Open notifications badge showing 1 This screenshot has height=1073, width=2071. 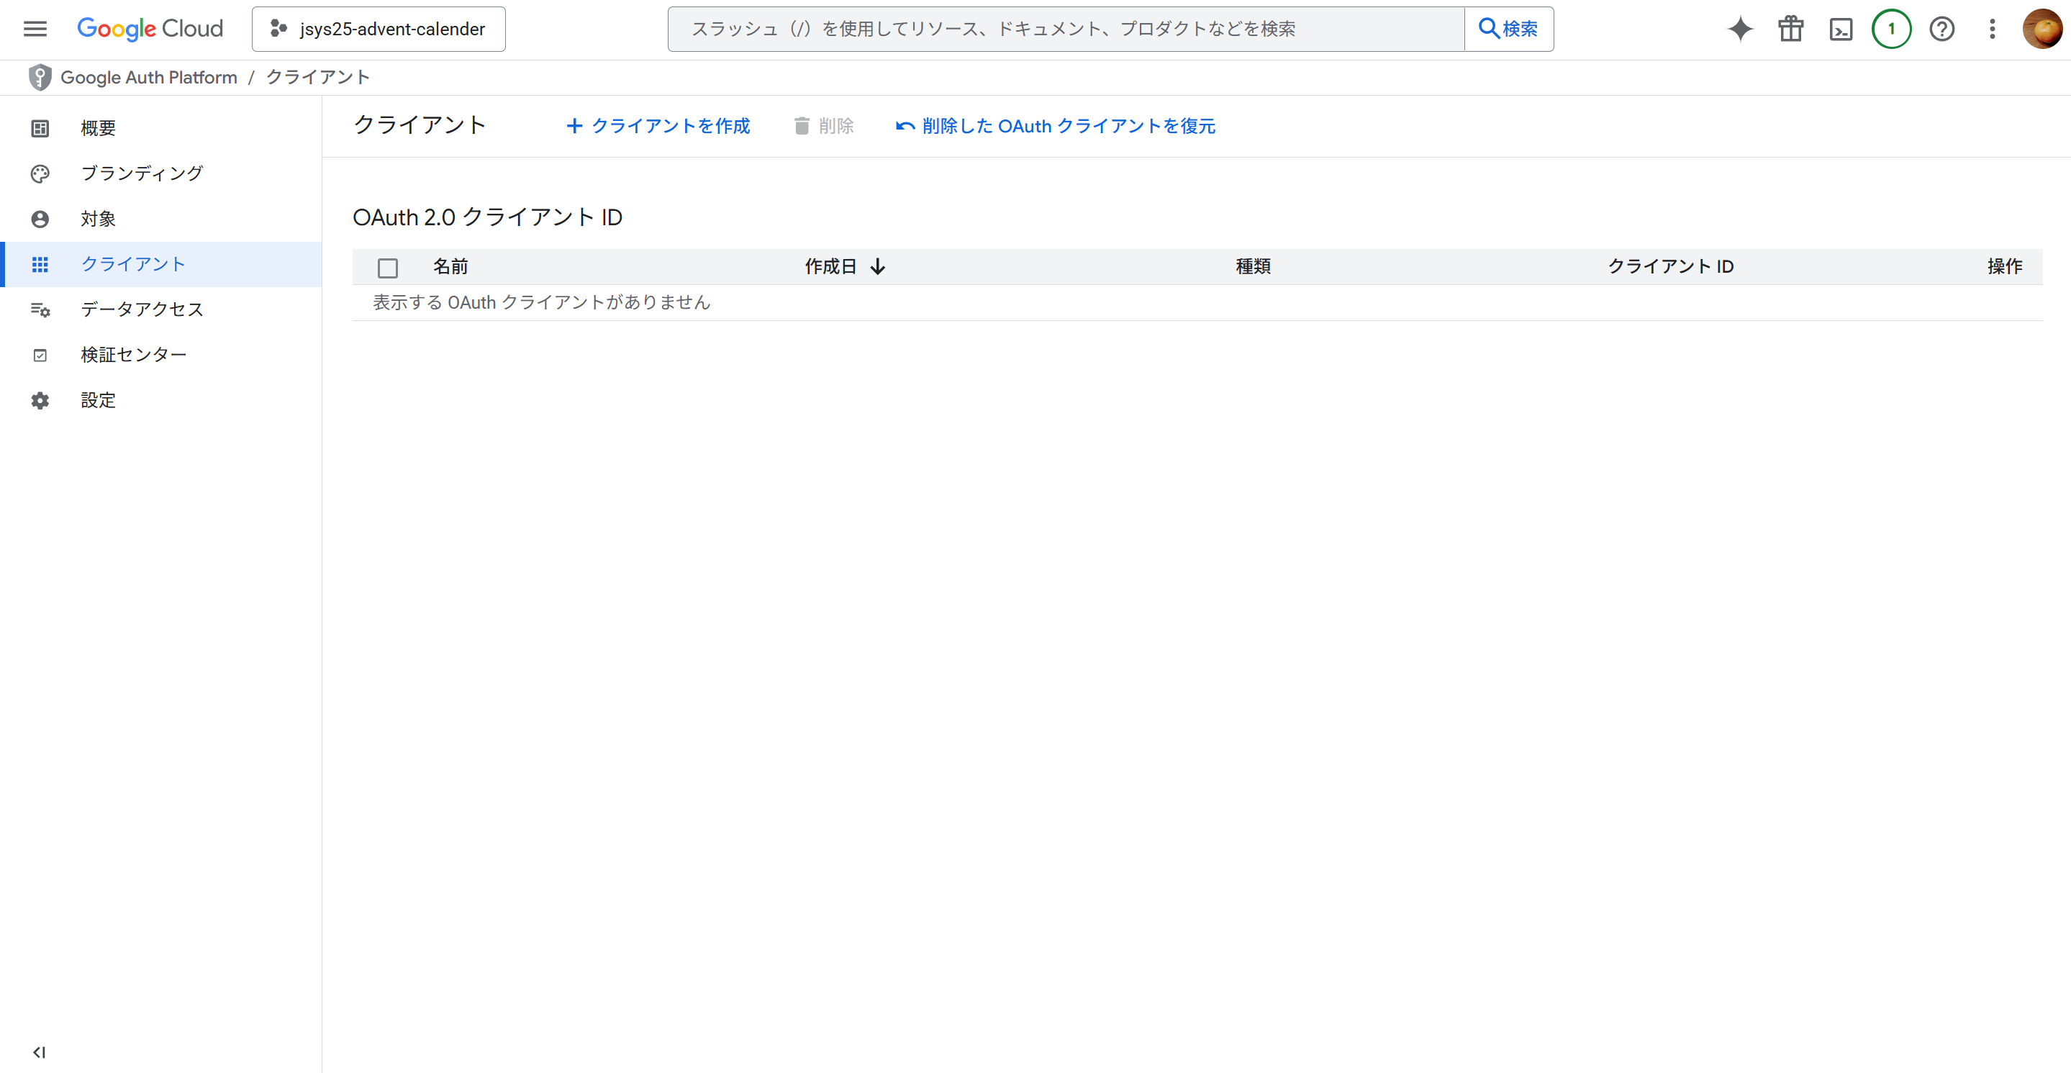point(1891,29)
